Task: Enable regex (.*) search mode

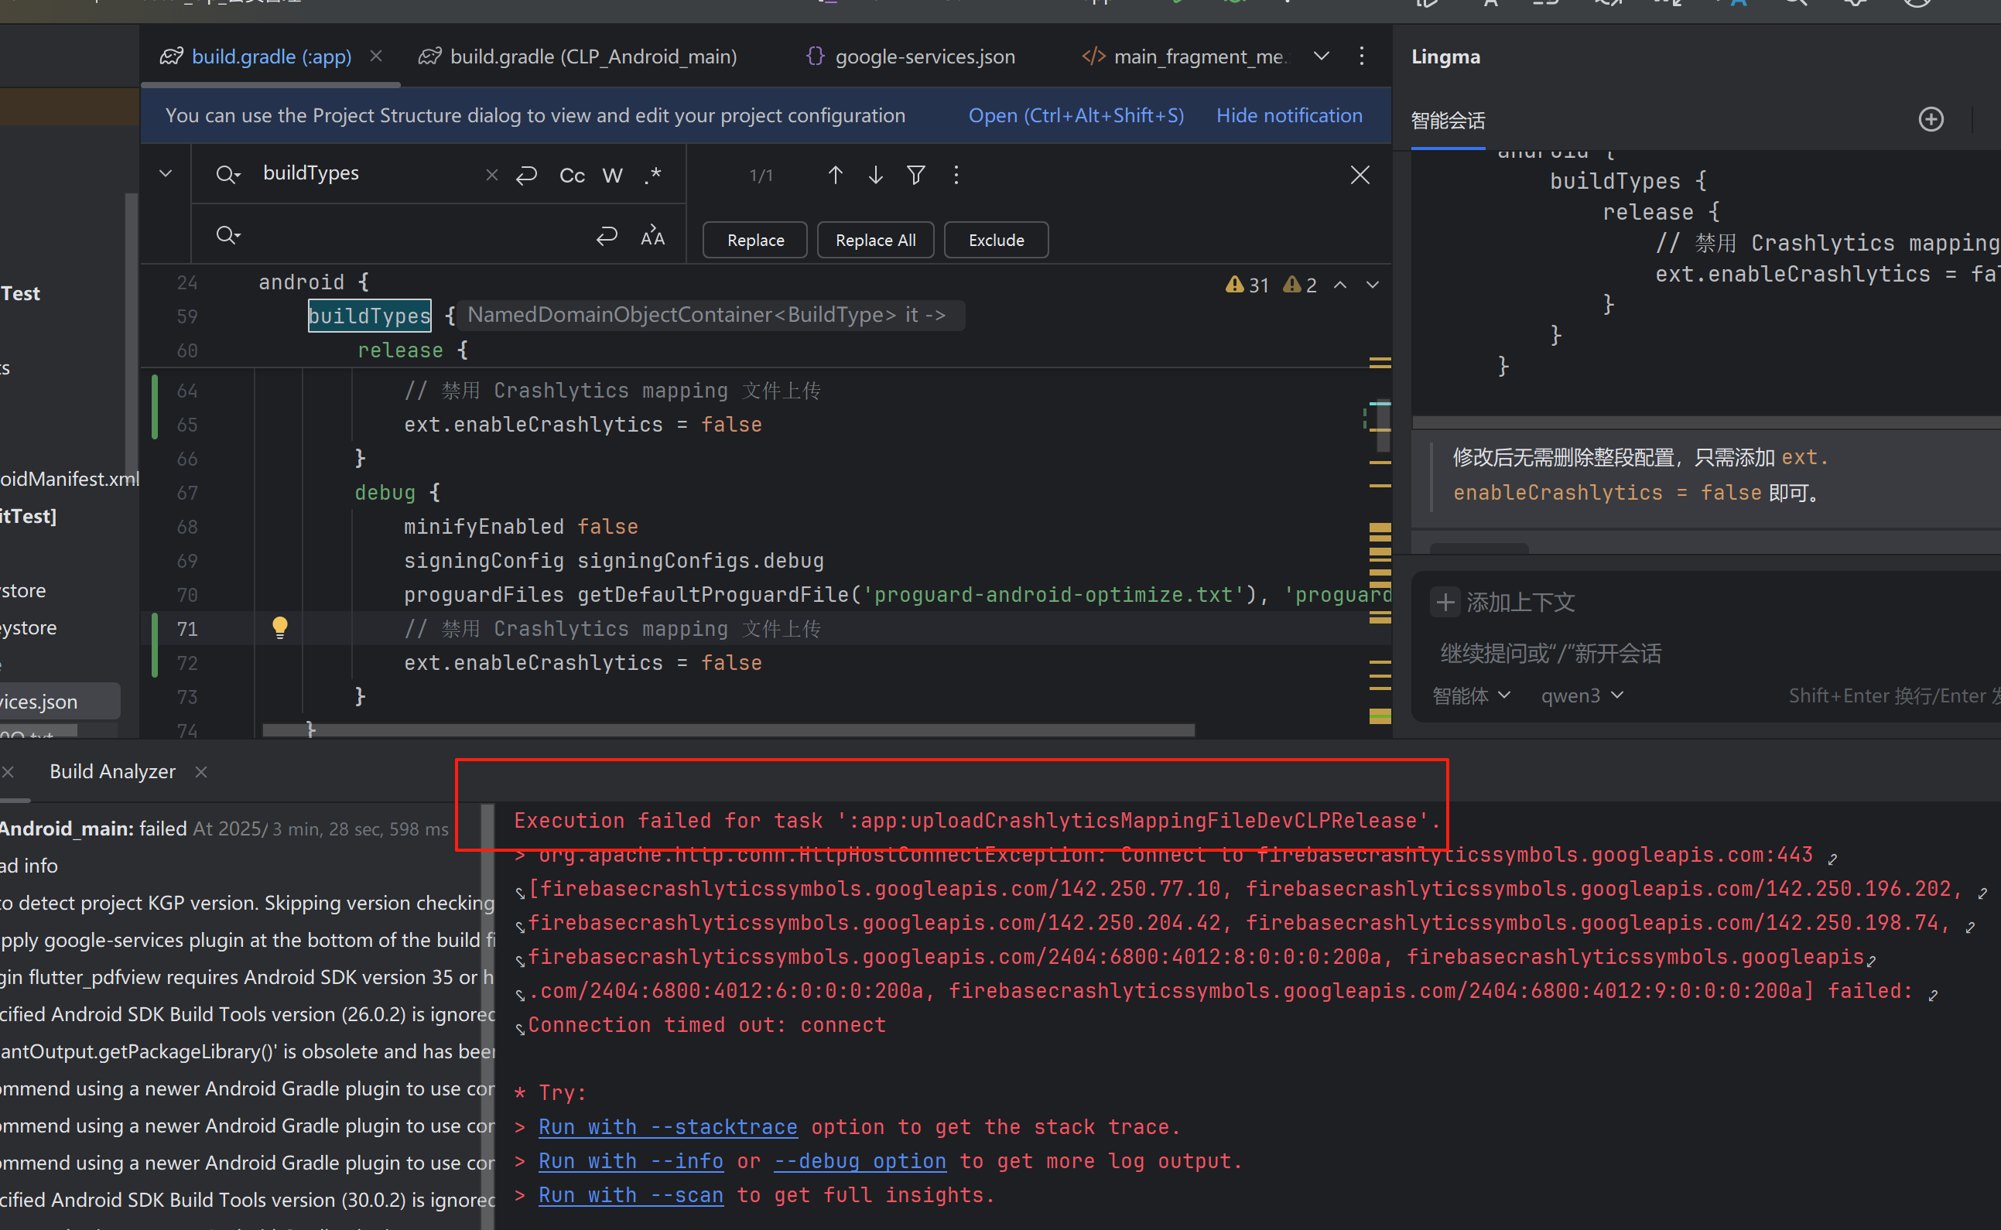Action: pos(652,174)
